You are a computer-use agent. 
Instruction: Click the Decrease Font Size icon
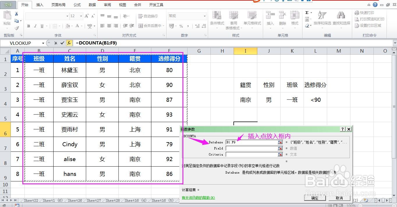pos(93,16)
